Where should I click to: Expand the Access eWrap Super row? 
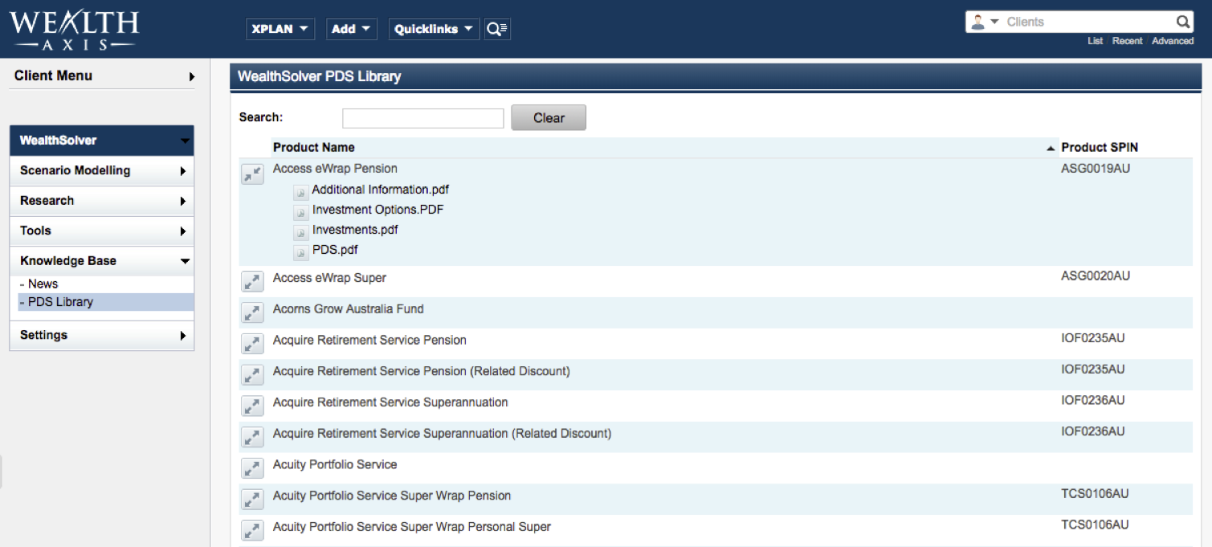pos(253,282)
